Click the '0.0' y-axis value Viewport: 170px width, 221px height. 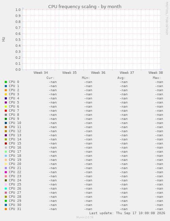point(18,70)
